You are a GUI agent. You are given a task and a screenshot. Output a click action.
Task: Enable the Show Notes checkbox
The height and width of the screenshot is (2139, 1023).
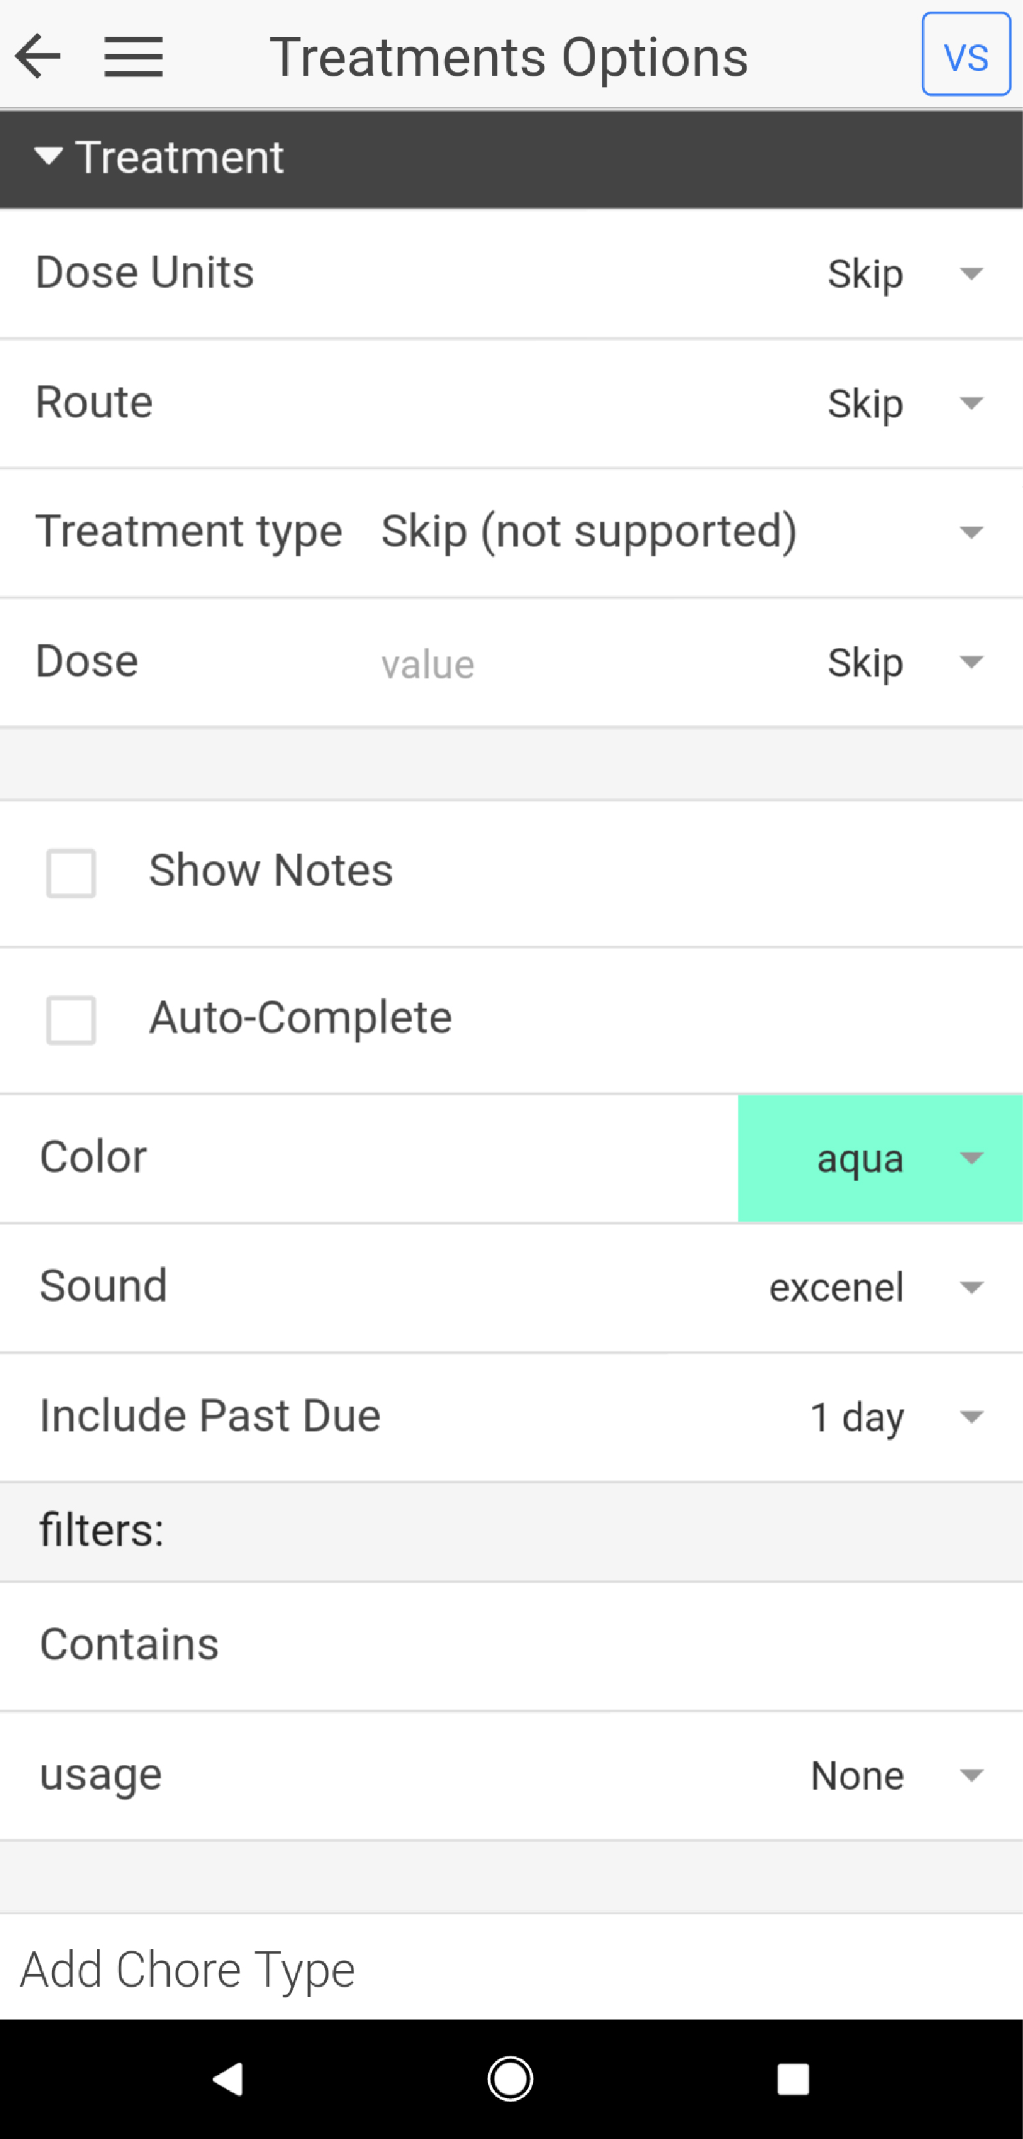72,873
